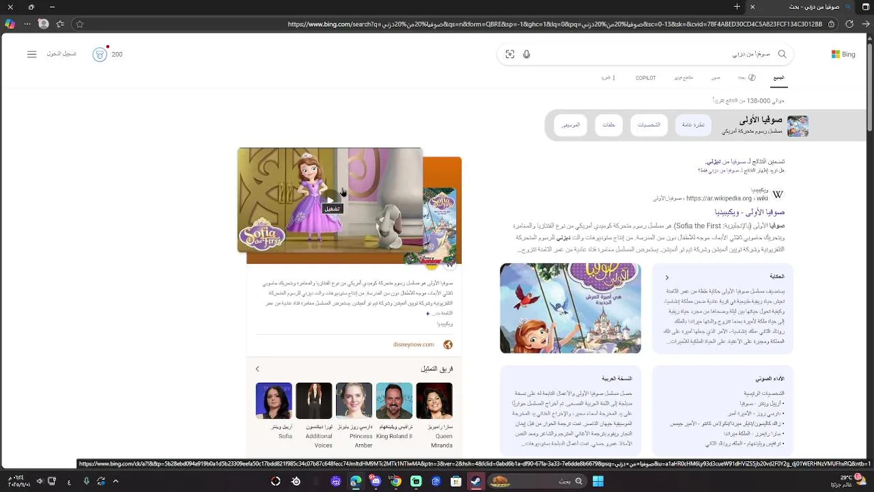Open the rewards medal icon showing 200
Screen dimensions: 874x492
[100, 54]
